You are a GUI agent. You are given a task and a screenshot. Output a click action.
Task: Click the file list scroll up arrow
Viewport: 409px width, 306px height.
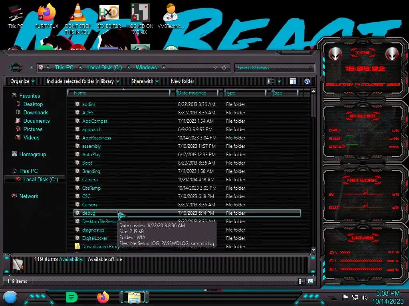point(313,91)
